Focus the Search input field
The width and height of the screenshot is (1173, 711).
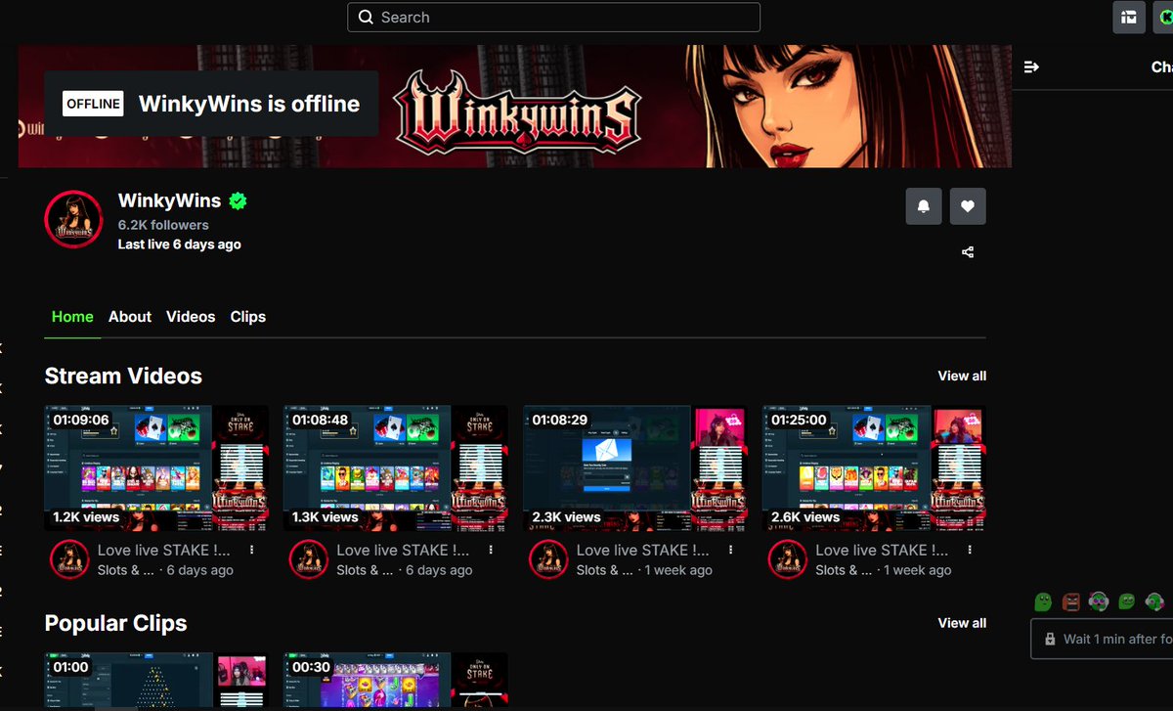tap(553, 18)
